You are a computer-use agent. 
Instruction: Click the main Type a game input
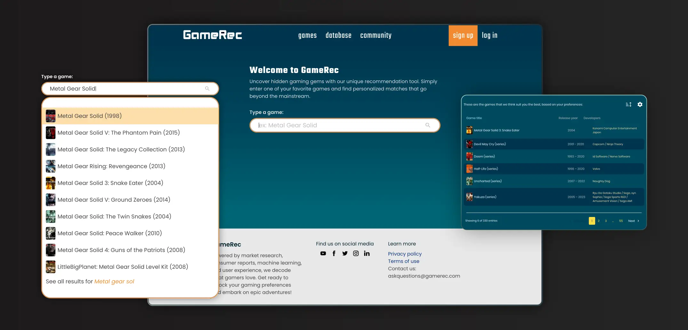[x=345, y=125]
